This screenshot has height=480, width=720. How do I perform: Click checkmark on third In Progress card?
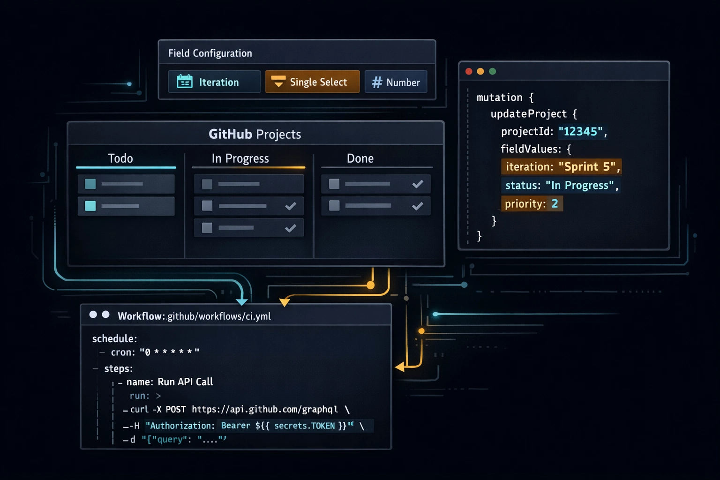(291, 228)
